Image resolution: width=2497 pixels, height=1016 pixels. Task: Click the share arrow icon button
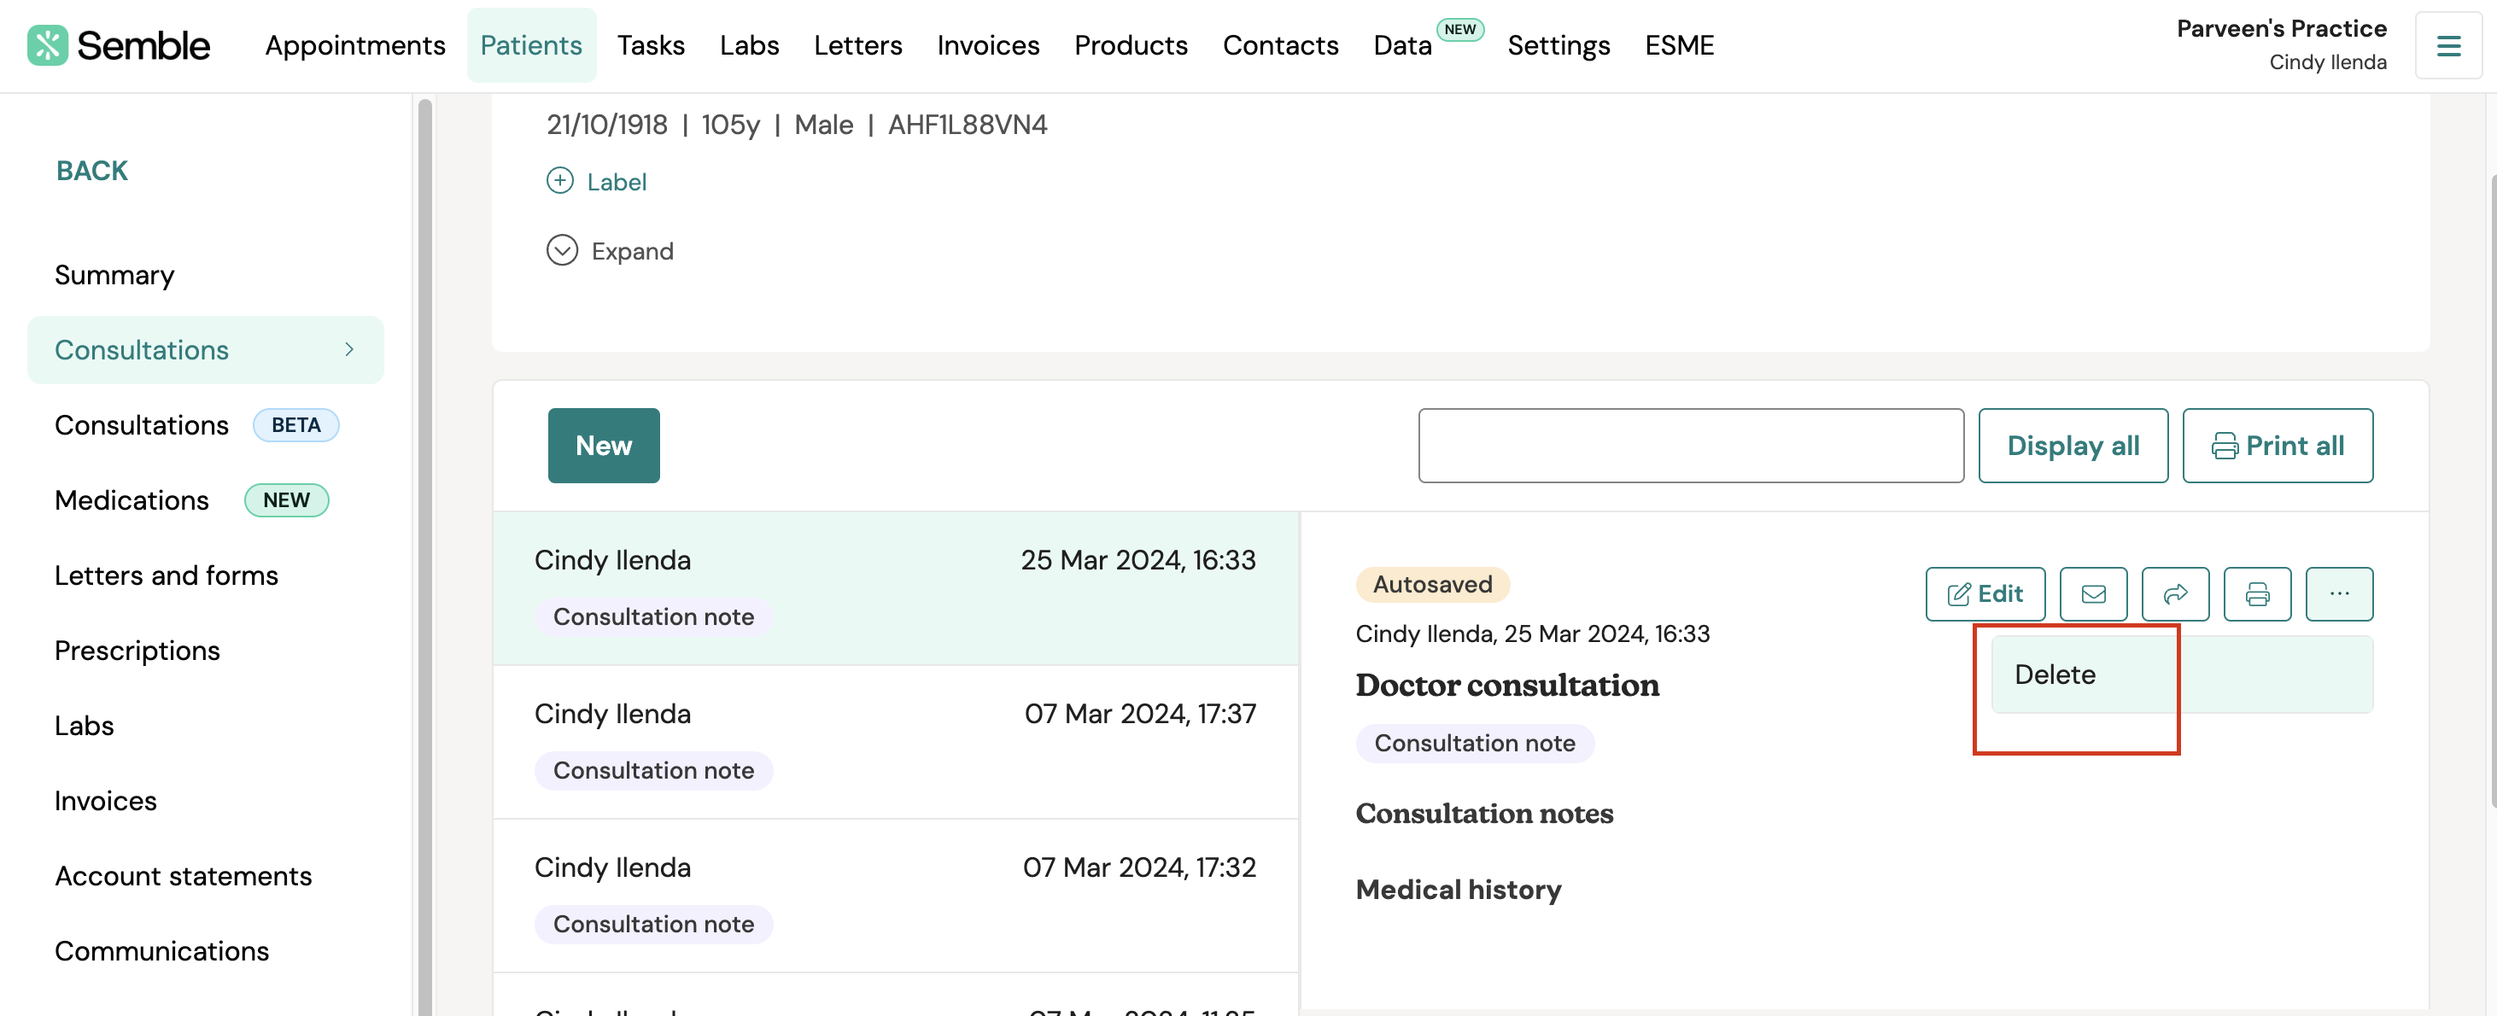[x=2175, y=593]
